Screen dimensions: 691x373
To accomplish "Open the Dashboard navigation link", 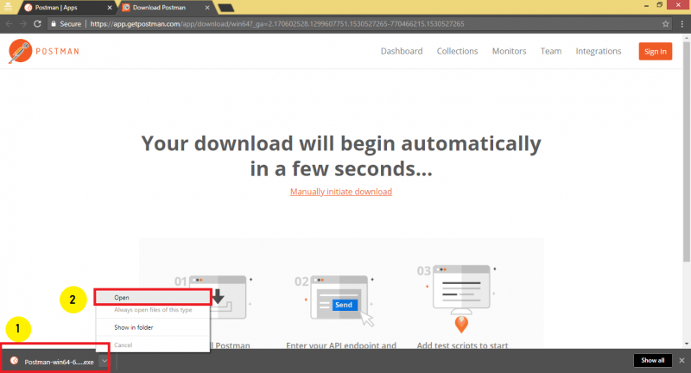I will point(402,51).
